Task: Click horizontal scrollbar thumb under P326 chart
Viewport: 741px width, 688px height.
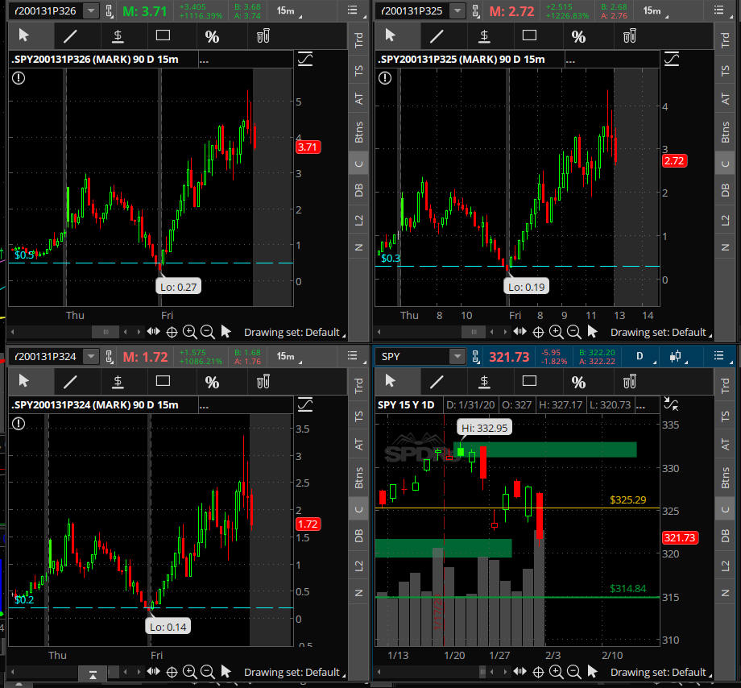Action: tap(106, 332)
